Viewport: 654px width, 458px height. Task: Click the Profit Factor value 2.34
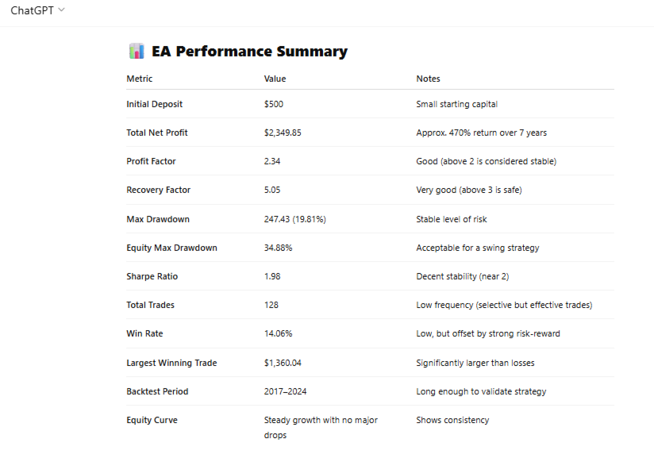(272, 161)
